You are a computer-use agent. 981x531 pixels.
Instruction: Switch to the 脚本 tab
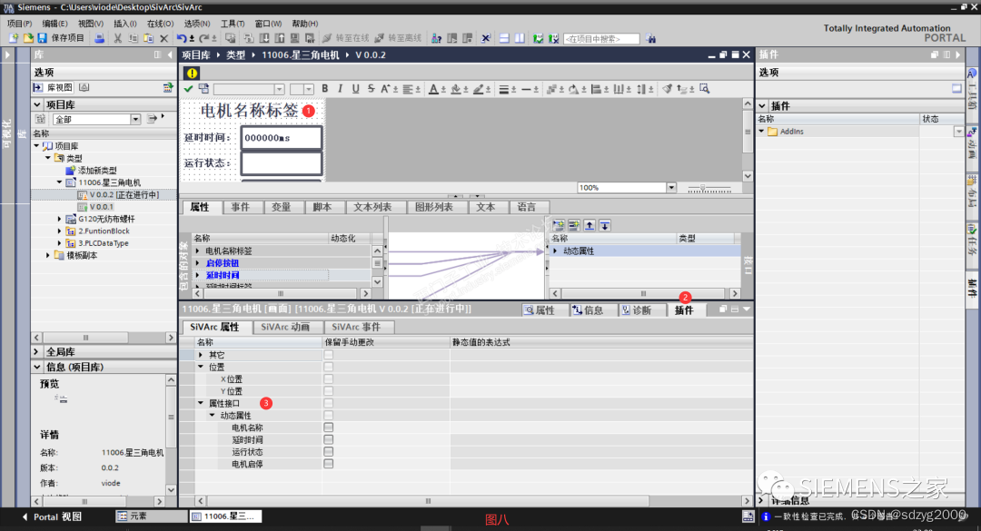pos(322,207)
